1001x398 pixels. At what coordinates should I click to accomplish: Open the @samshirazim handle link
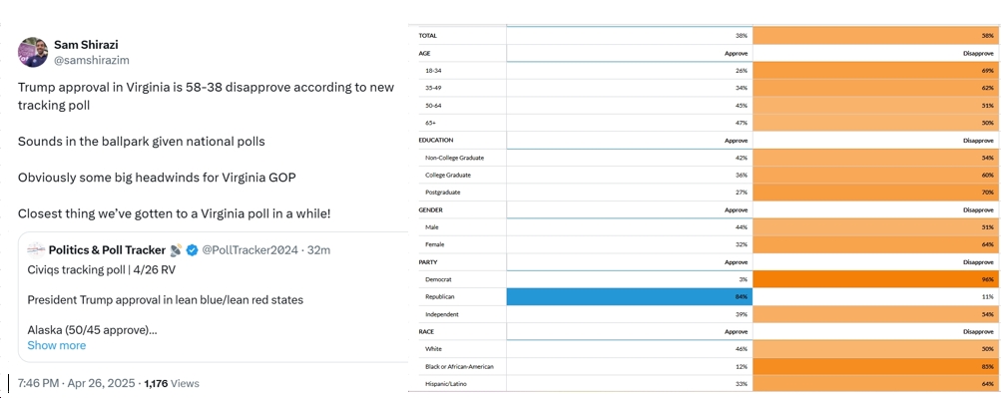(x=89, y=60)
